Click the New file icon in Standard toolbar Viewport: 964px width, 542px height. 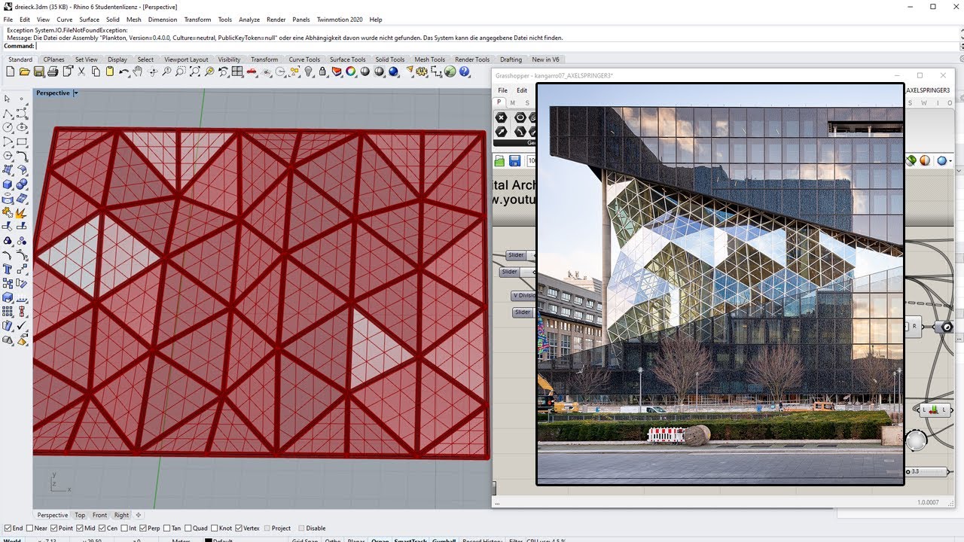(11, 72)
